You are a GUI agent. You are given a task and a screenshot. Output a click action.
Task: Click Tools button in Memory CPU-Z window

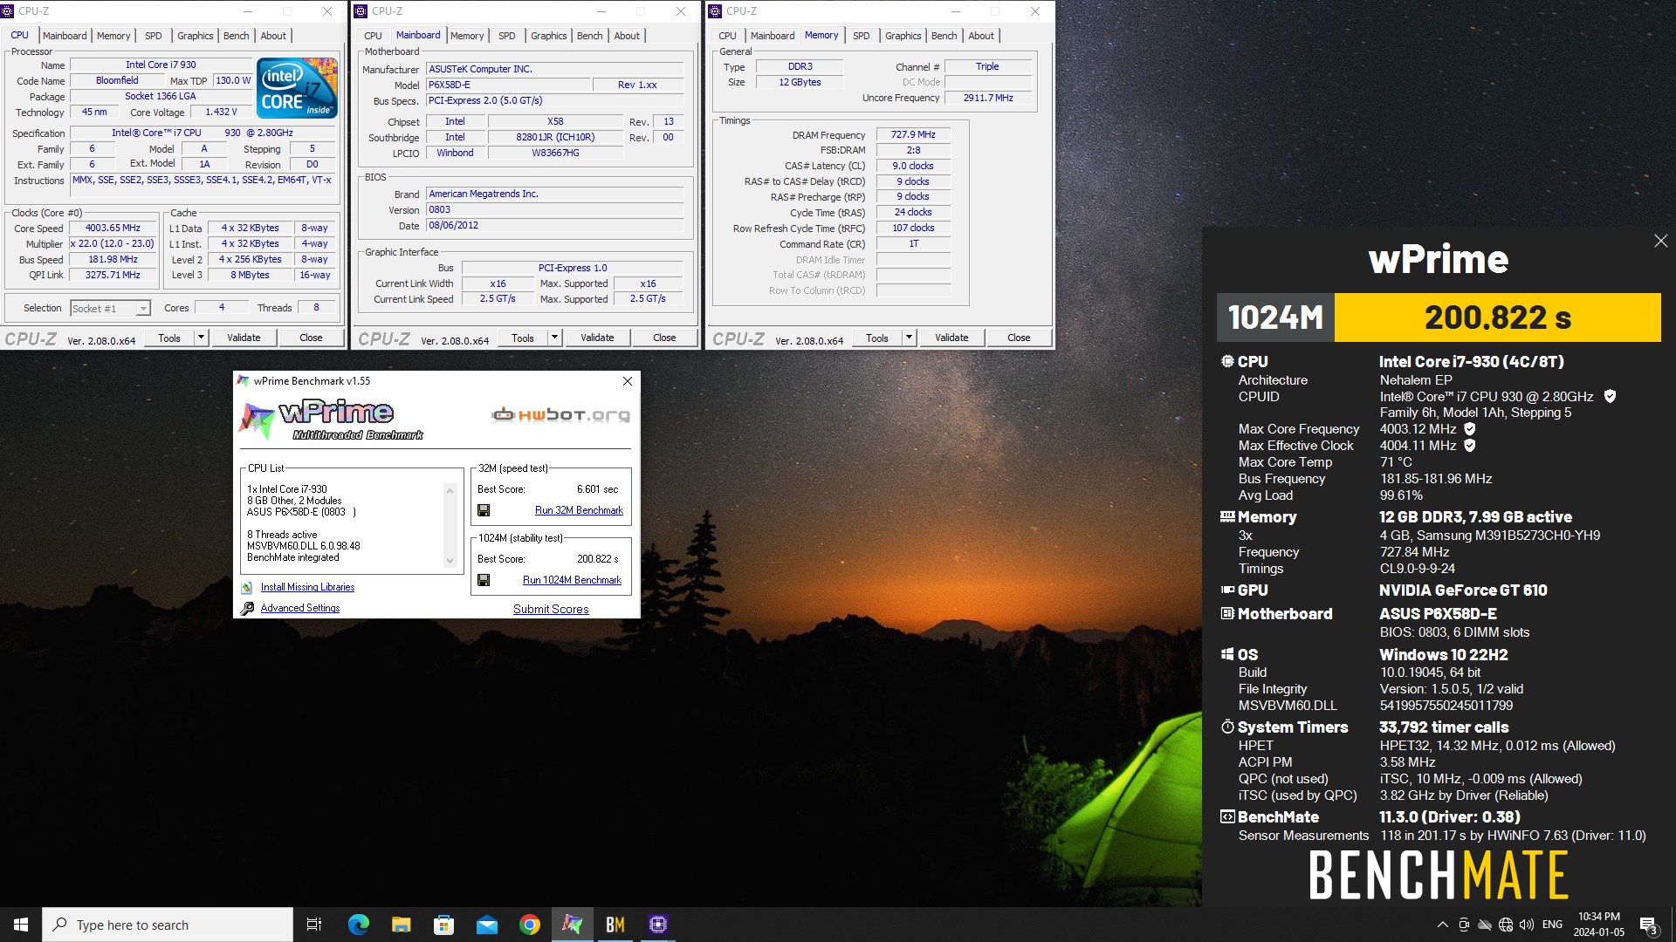click(877, 338)
